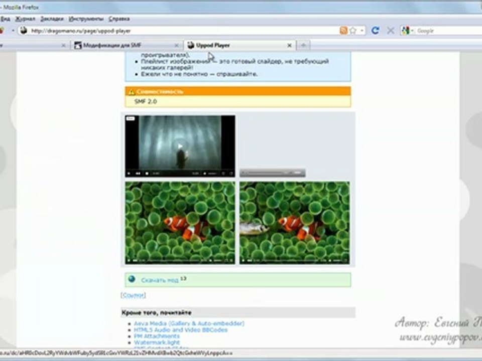
Task: Click the playlist icon in top video controls
Action: point(223,173)
